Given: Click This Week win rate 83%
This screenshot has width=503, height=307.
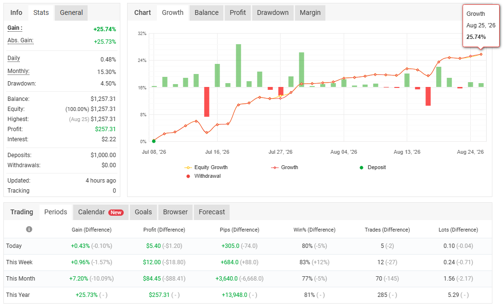Looking at the screenshot, I should coord(305,262).
